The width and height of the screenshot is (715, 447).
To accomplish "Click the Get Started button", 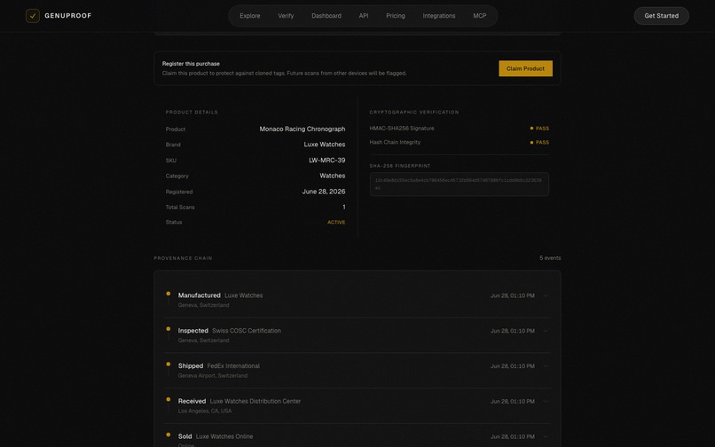I will tap(661, 16).
